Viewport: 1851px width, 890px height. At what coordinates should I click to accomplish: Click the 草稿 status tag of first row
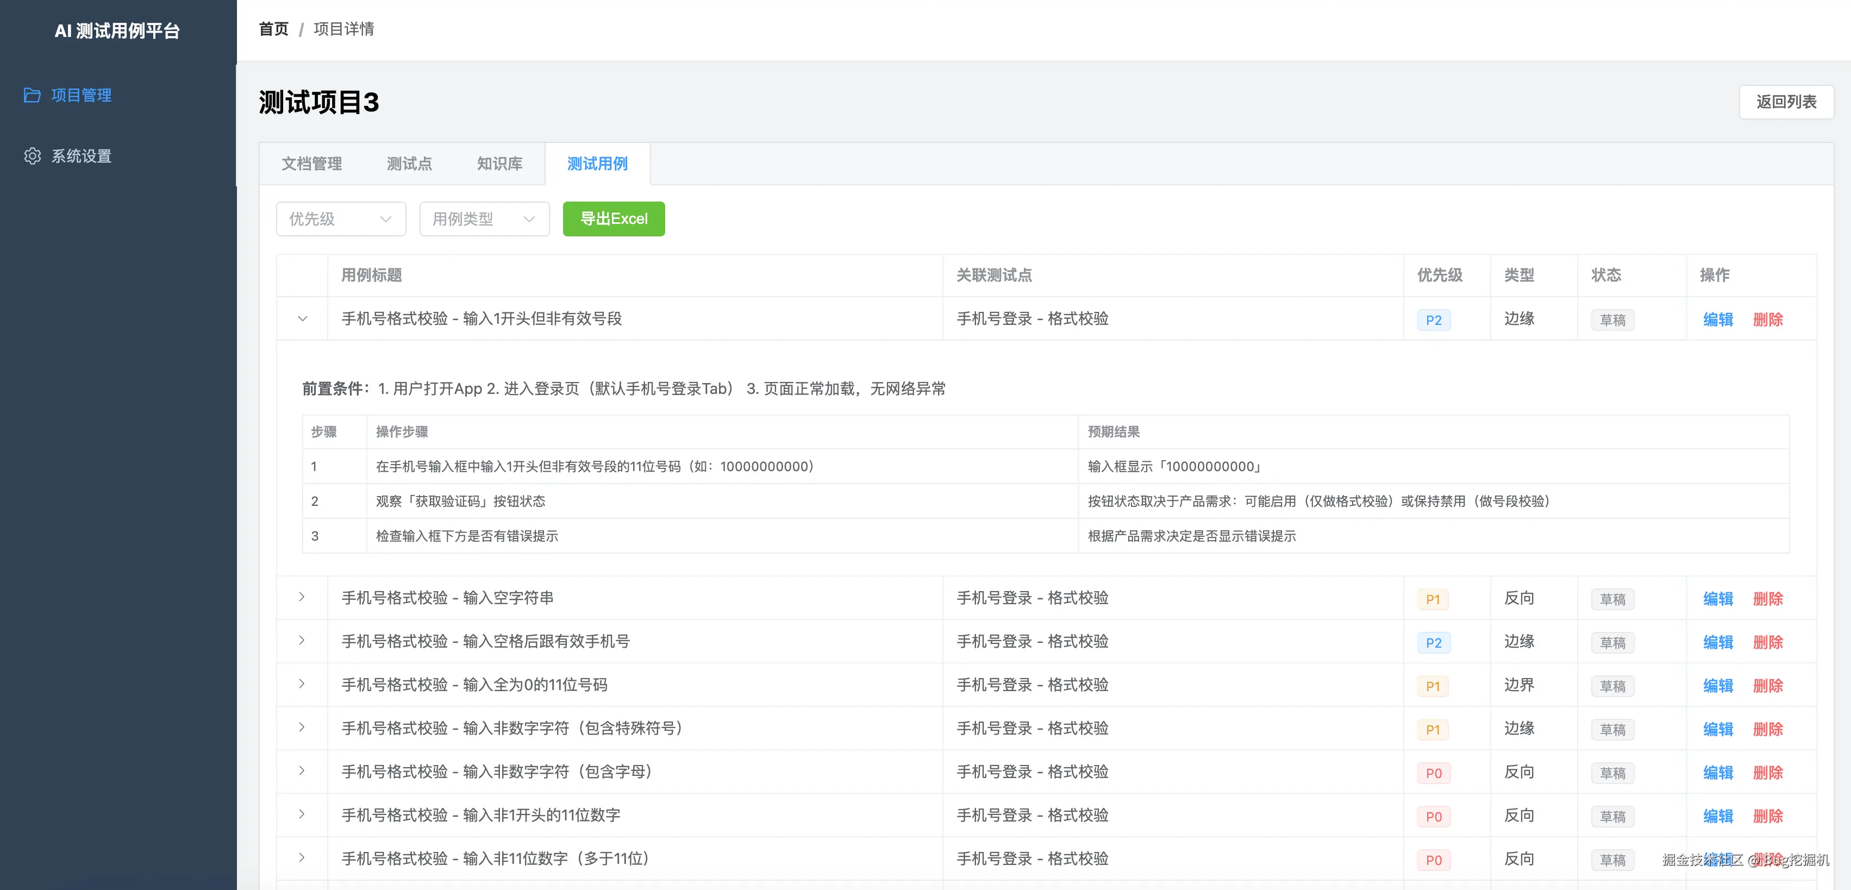(1612, 319)
